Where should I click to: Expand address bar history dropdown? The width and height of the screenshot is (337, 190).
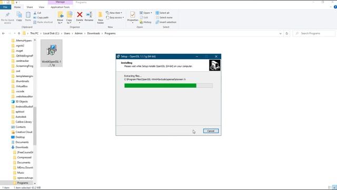280,33
